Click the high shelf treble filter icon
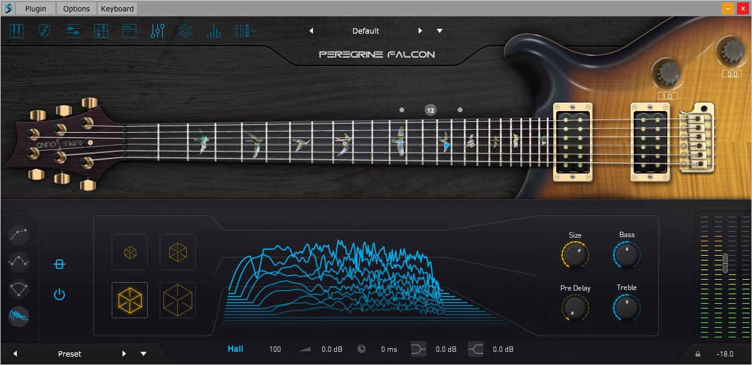This screenshot has width=752, height=365. (x=476, y=349)
